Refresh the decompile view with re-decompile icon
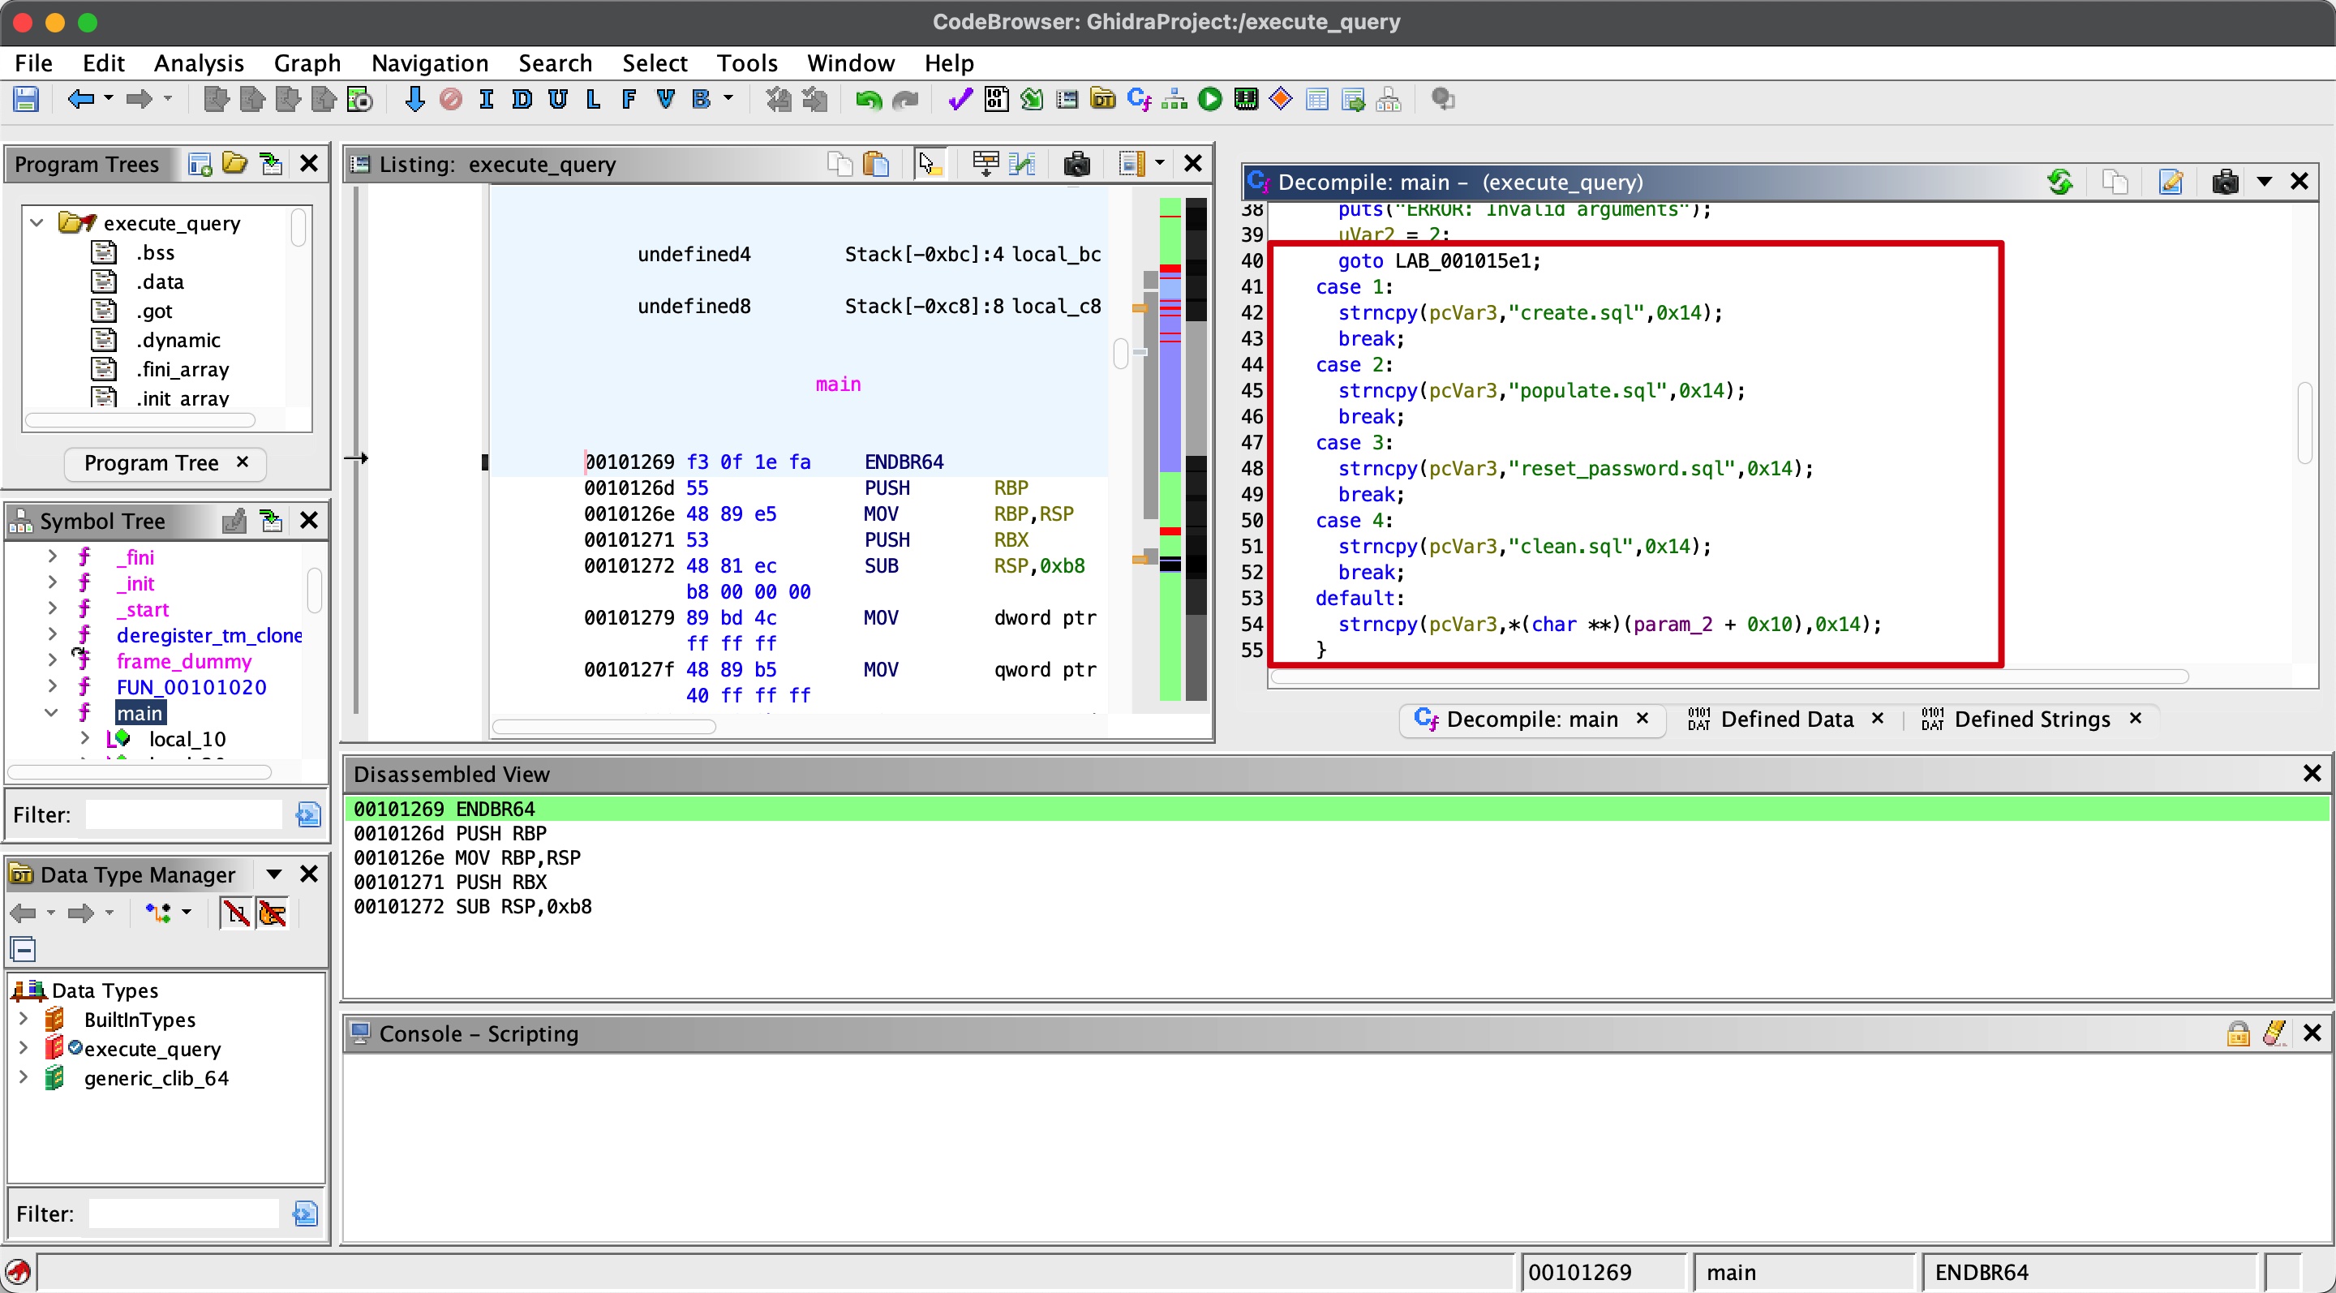The height and width of the screenshot is (1293, 2336). pyautogui.click(x=2060, y=183)
